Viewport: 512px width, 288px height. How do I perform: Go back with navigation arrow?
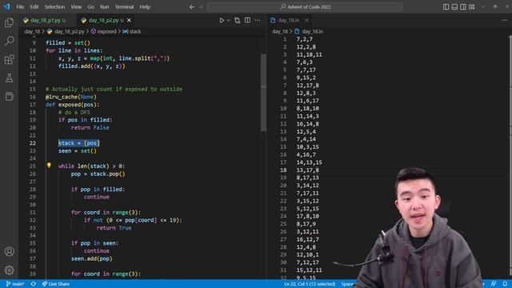(x=192, y=7)
